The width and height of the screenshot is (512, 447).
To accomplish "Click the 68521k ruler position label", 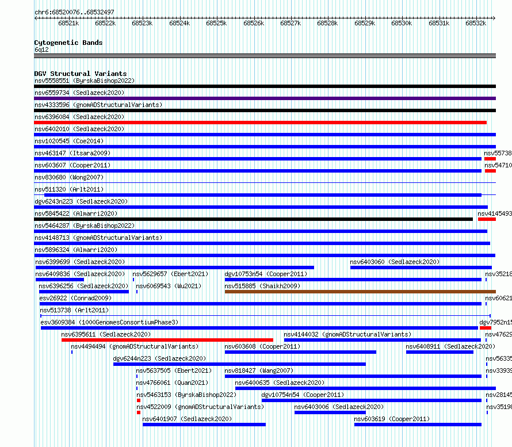I will [x=68, y=23].
